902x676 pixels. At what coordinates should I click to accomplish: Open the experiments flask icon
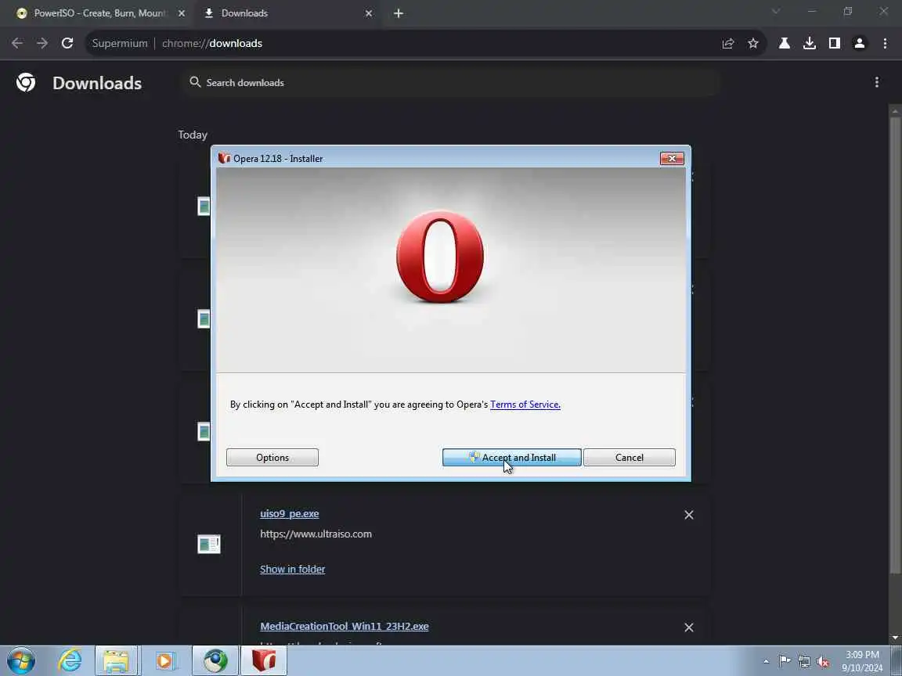pyautogui.click(x=784, y=43)
